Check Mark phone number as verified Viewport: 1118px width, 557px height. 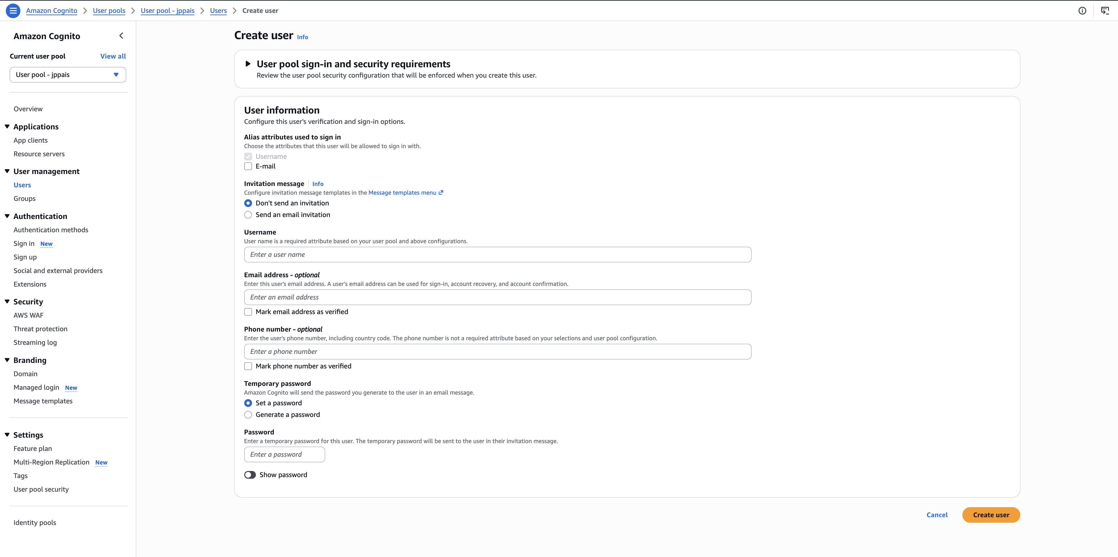(248, 366)
